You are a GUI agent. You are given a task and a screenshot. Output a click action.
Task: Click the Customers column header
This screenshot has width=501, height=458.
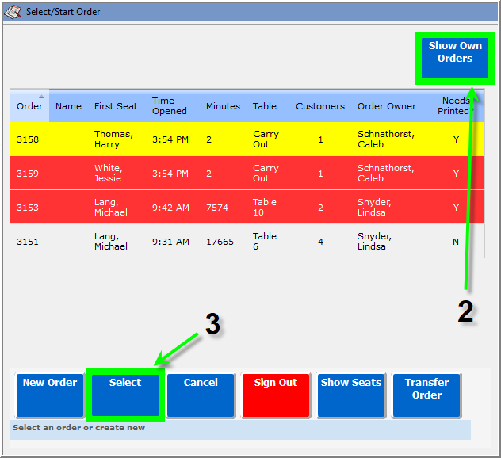[320, 106]
